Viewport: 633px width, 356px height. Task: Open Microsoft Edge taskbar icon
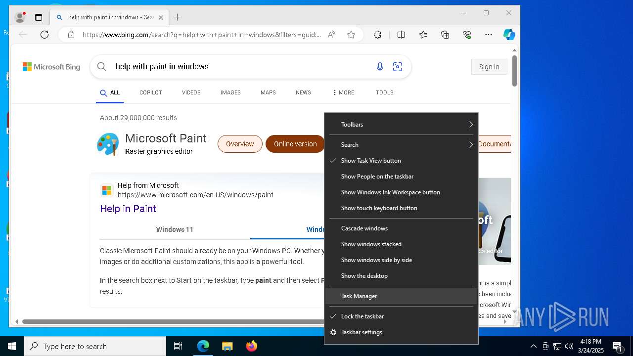click(203, 346)
